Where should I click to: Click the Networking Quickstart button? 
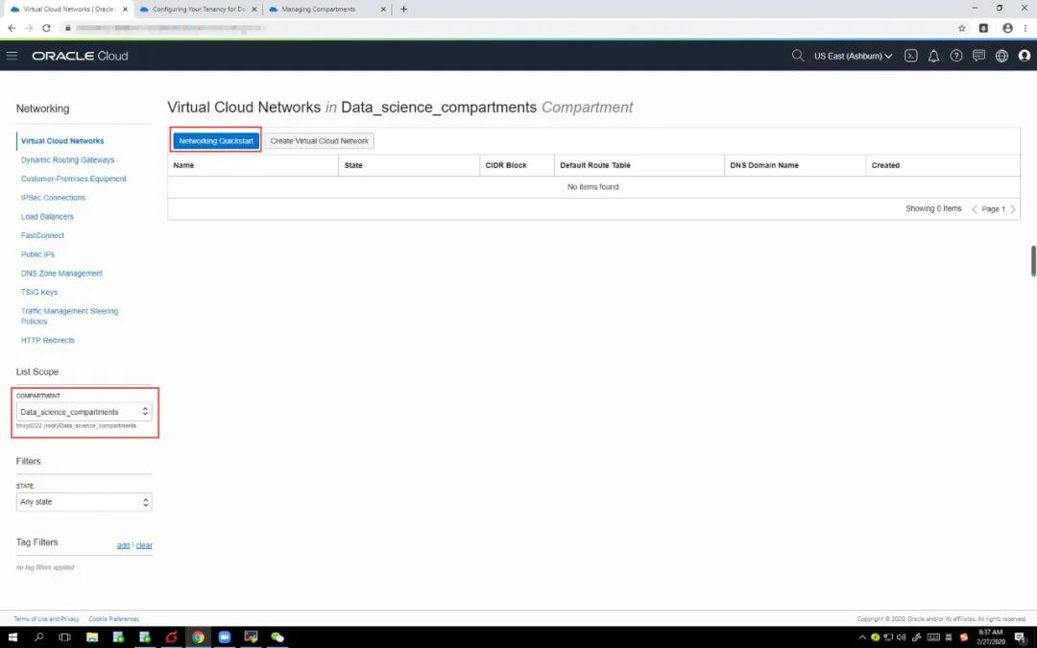coord(216,141)
